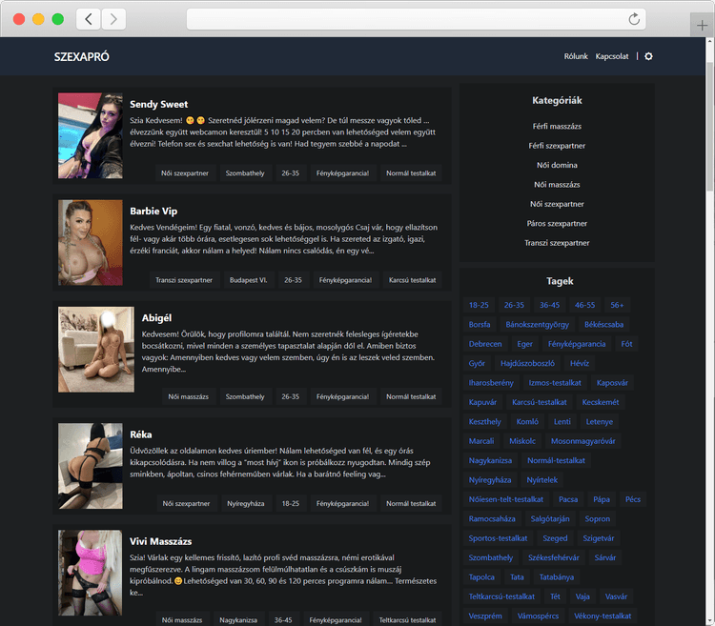This screenshot has height=626, width=715.
Task: Go to the Rólunk page
Action: pos(576,57)
